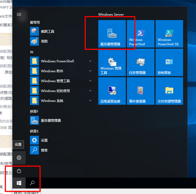This screenshot has width=196, height=194.
Task: Open the Windows PowerShell ISE tile
Action: click(x=169, y=34)
